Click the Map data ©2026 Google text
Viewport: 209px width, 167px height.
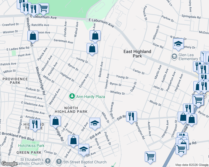[192, 165]
